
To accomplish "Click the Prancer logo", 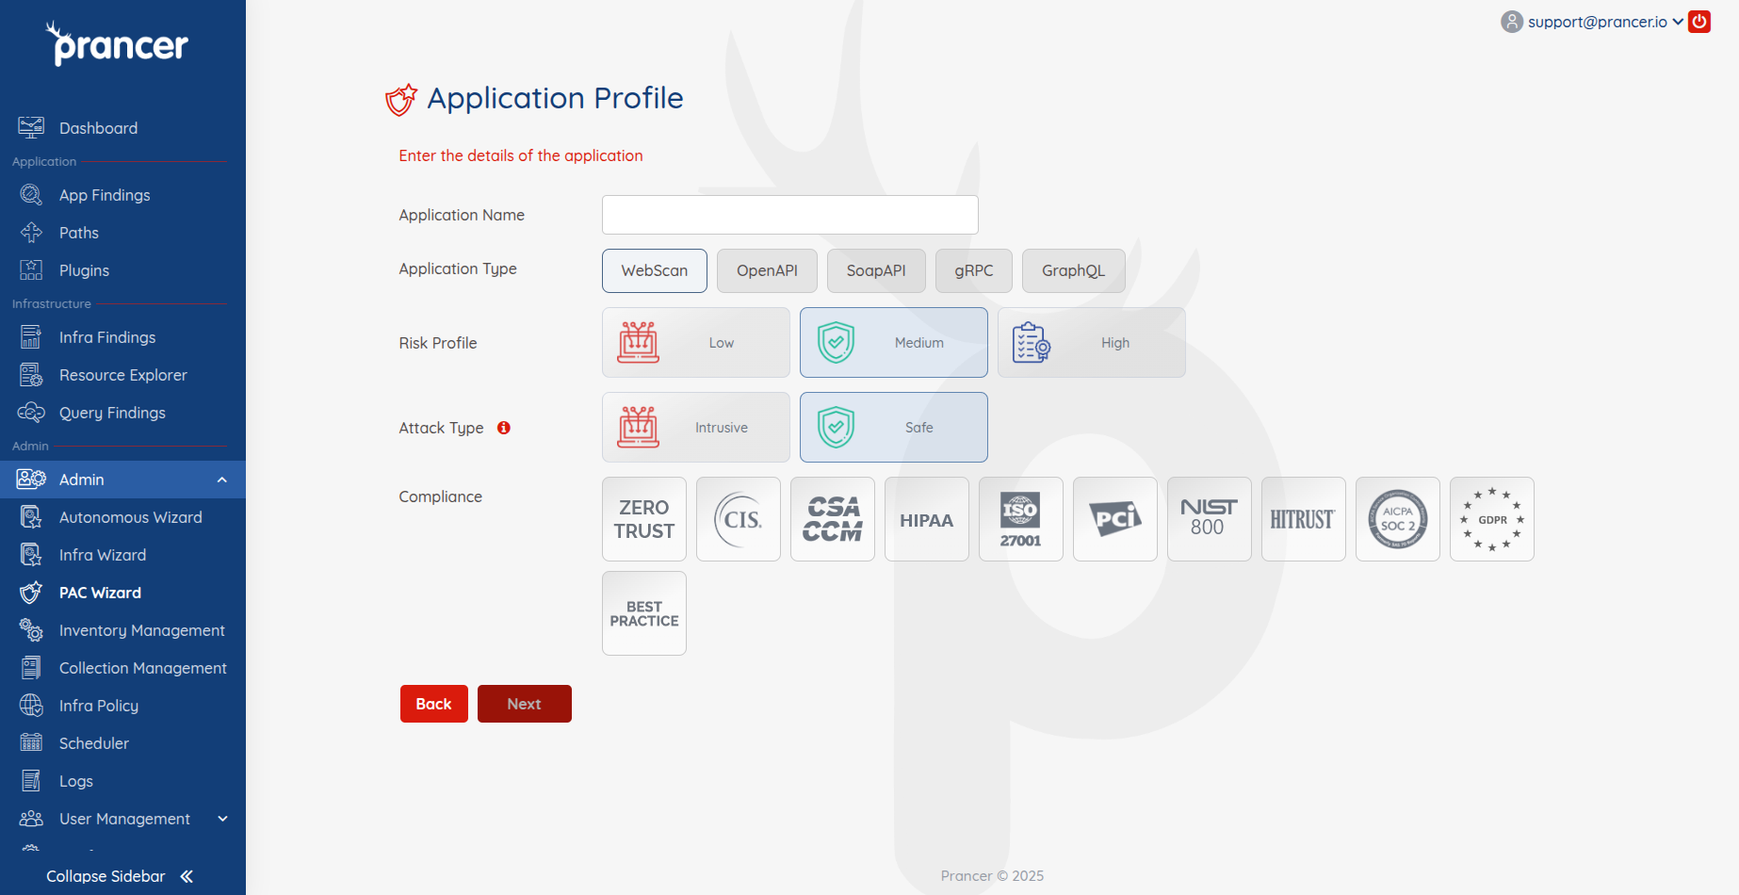I will pyautogui.click(x=118, y=43).
